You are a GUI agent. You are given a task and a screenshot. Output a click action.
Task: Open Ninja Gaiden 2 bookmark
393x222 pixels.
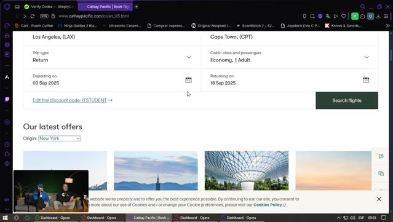click(x=77, y=26)
